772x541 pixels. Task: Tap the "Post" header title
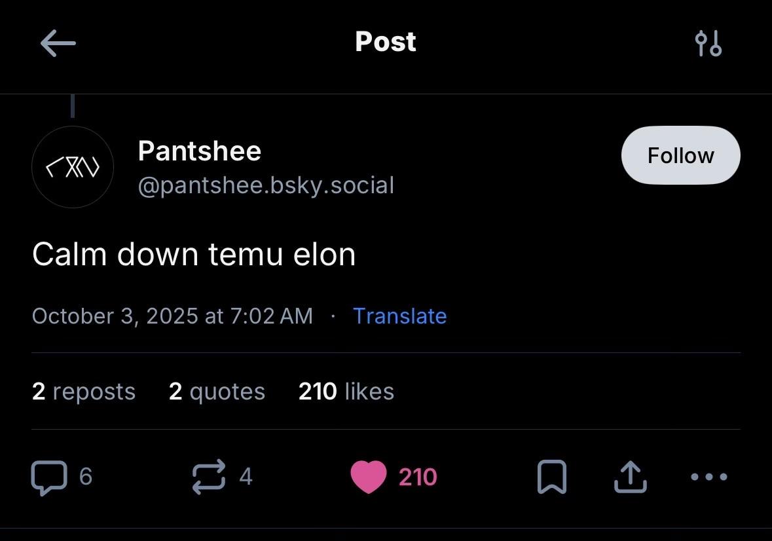386,42
